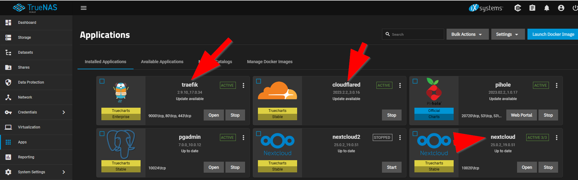Open Reporting from the sidebar

pos(36,157)
